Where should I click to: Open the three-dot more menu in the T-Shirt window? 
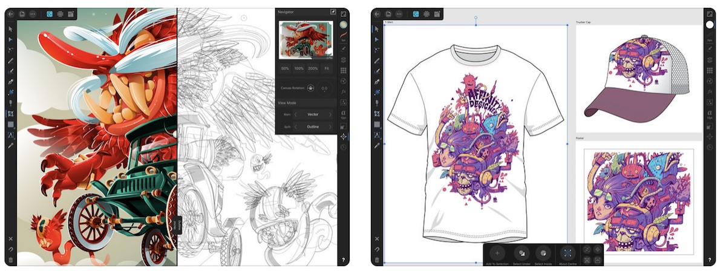pos(399,13)
